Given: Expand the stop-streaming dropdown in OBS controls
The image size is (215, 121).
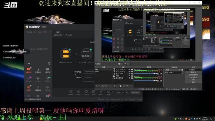Looking at the screenshot, I should click(x=200, y=70).
